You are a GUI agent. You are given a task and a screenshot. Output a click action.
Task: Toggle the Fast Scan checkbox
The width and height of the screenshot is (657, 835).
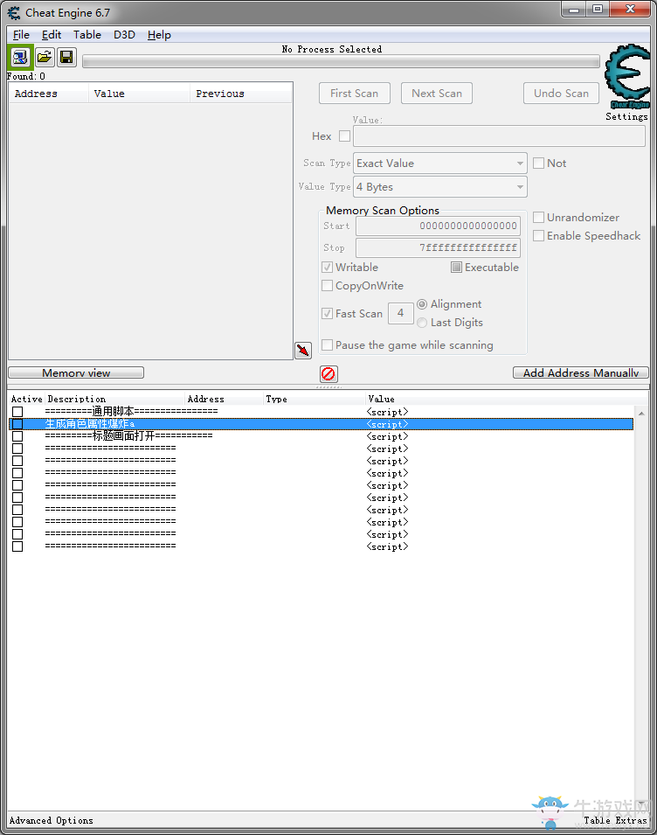[327, 313]
